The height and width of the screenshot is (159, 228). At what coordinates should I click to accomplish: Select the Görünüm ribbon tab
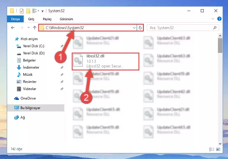pyautogui.click(x=66, y=19)
